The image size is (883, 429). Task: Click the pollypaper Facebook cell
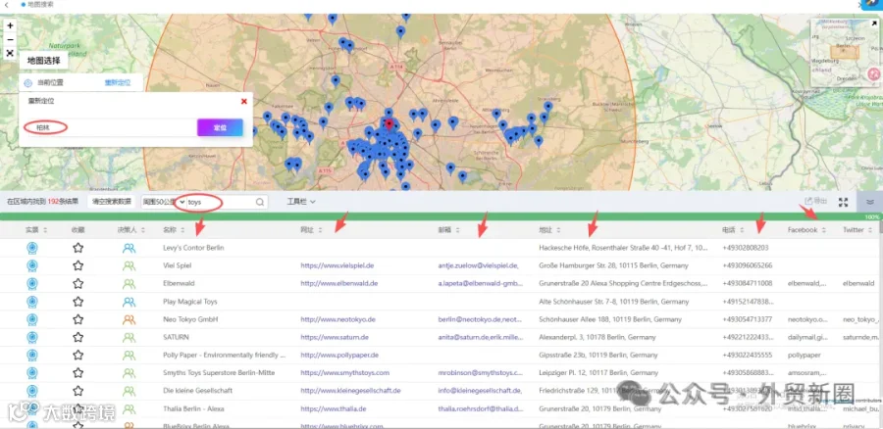click(x=804, y=356)
